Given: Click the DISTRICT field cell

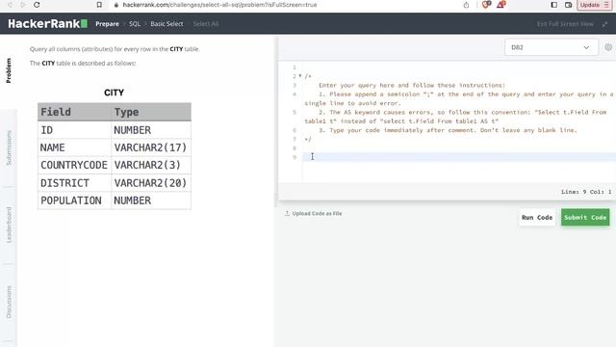Looking at the screenshot, I should coord(74,183).
